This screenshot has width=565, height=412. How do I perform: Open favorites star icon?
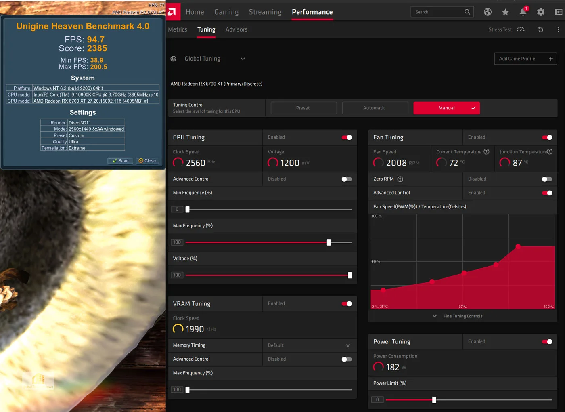(x=505, y=12)
